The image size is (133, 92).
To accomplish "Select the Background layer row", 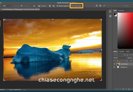I will (123, 67).
